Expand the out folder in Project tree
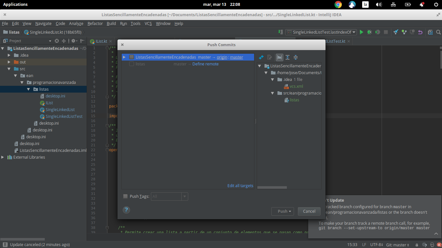The image size is (442, 248). [x=9, y=62]
